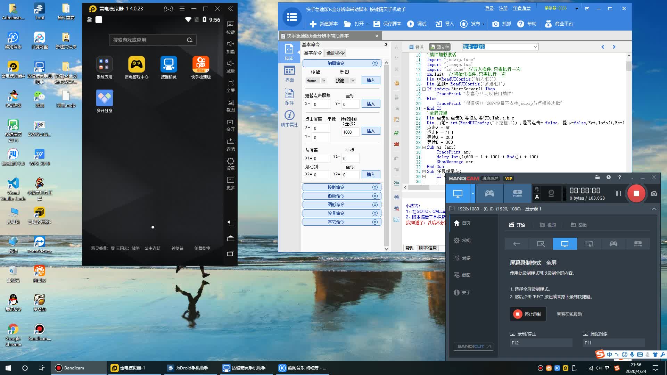Click the 持续时间 1000 input field
Screen dimensions: 667x375
350,132
